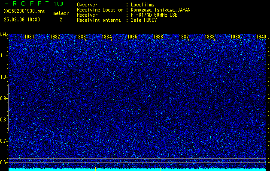
Task: Click the HROFFT title text
Action: [27, 3]
